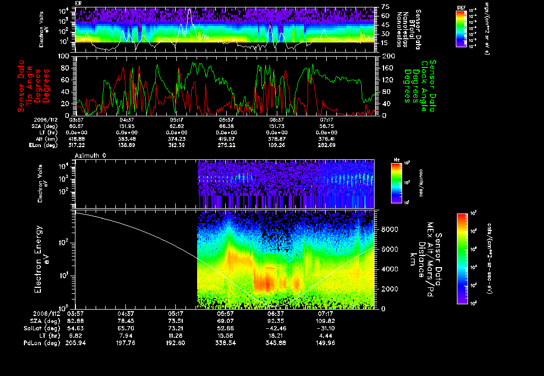Click lower SZA value 82.88
The width and height of the screenshot is (544, 376).
75,321
